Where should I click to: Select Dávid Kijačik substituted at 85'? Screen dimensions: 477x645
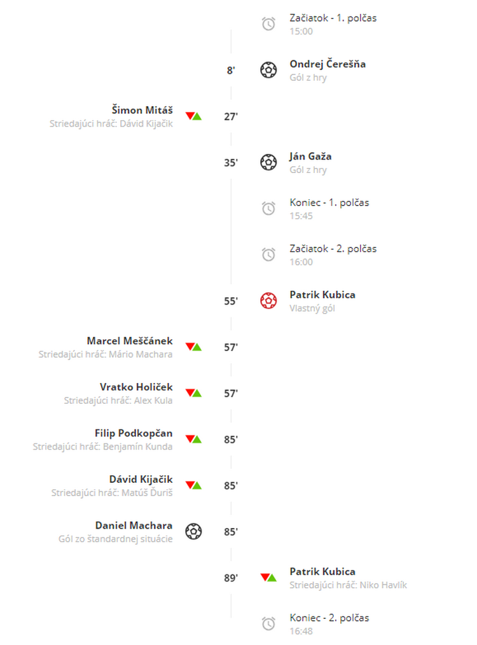click(x=141, y=479)
